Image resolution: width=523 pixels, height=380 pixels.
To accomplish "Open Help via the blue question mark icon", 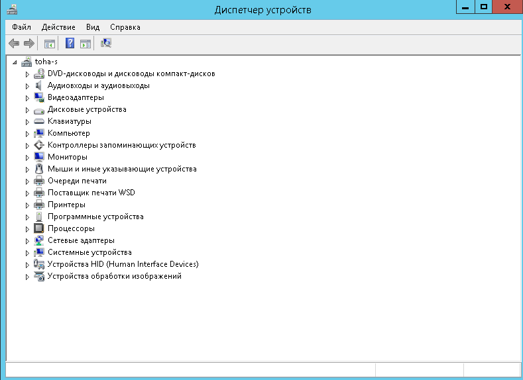I will point(70,44).
